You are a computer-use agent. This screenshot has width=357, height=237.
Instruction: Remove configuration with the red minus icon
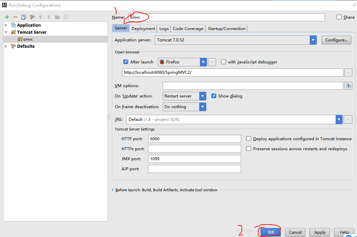click(x=15, y=17)
